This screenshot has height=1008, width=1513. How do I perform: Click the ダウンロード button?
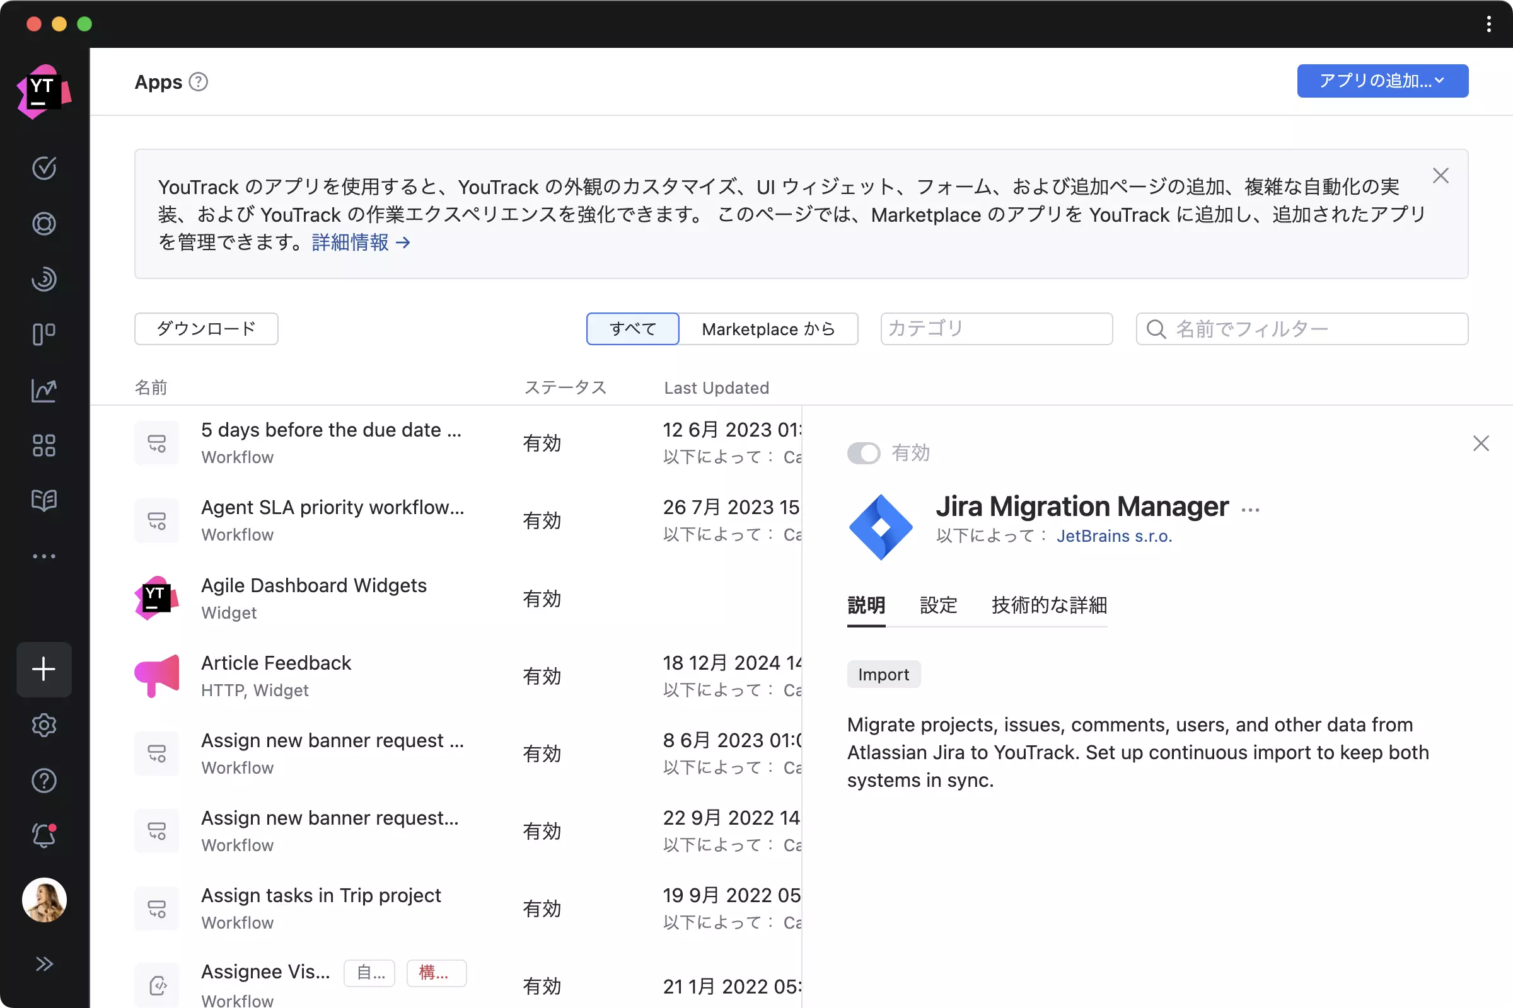pyautogui.click(x=206, y=329)
